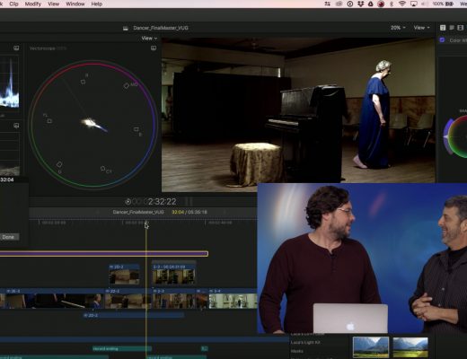Show the Info Inspector lines icon

[x=452, y=28]
